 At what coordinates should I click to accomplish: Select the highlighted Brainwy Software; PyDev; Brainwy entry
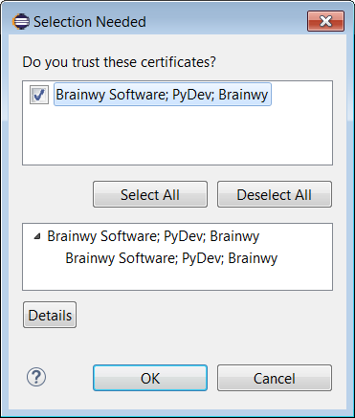[163, 95]
